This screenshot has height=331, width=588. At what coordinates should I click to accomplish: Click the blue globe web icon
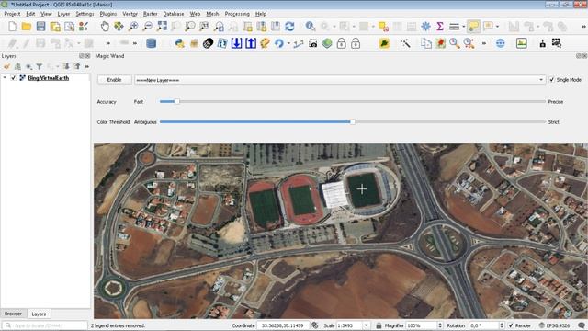pos(500,43)
